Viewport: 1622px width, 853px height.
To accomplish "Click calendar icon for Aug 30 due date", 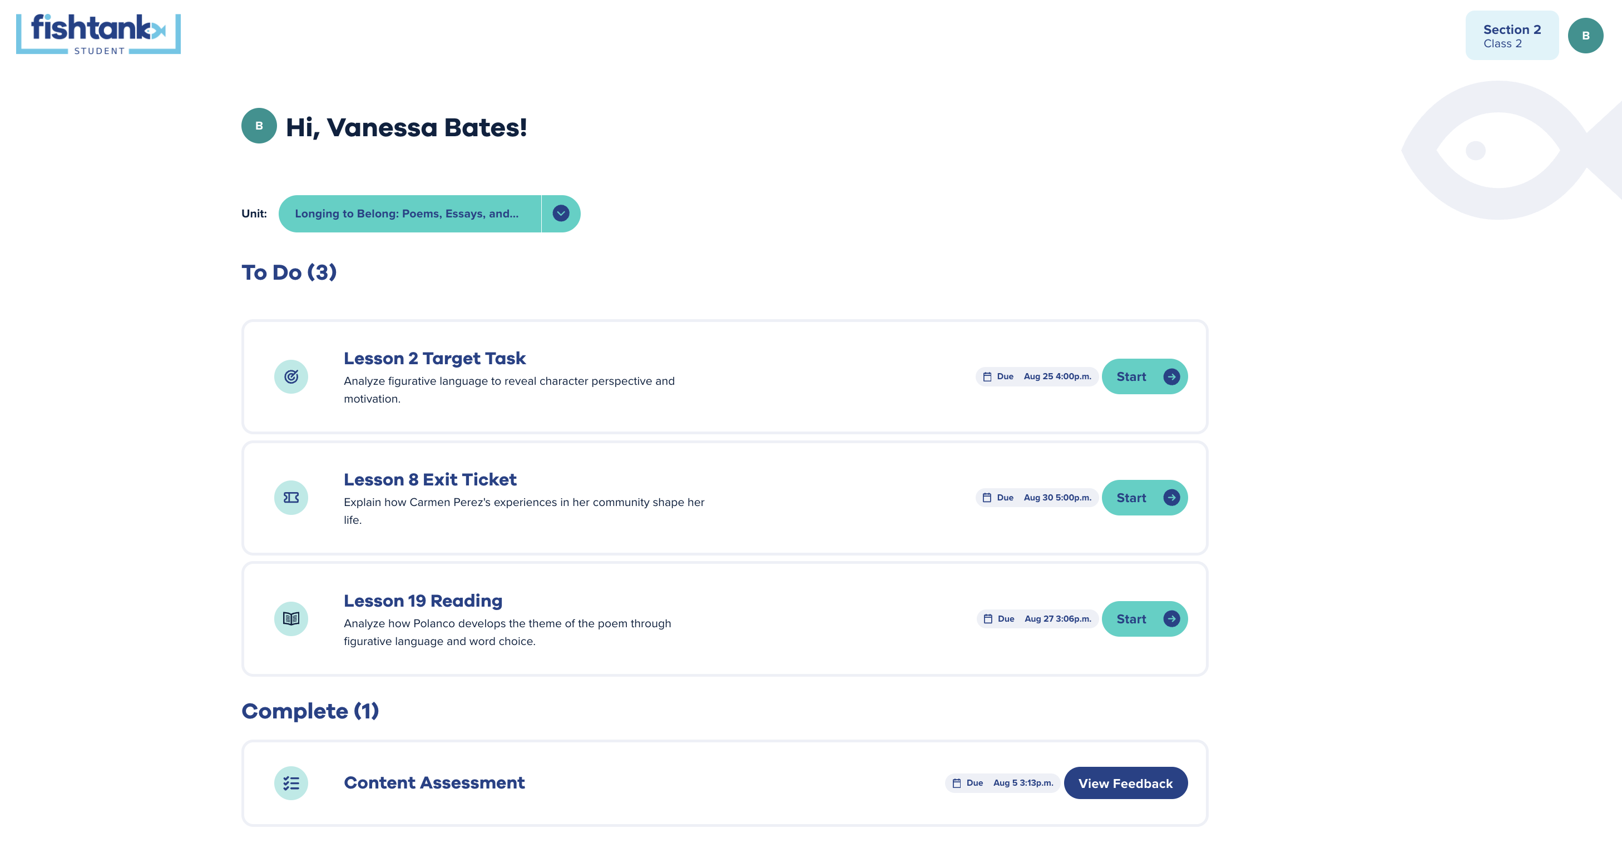I will coord(987,498).
